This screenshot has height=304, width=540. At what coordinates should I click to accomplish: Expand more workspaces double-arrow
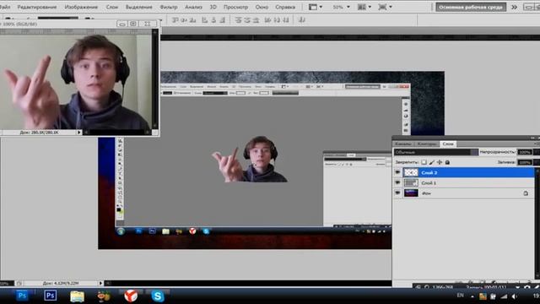point(514,7)
